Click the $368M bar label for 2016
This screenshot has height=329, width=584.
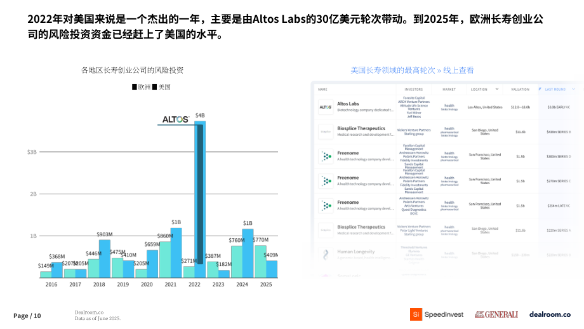click(56, 257)
